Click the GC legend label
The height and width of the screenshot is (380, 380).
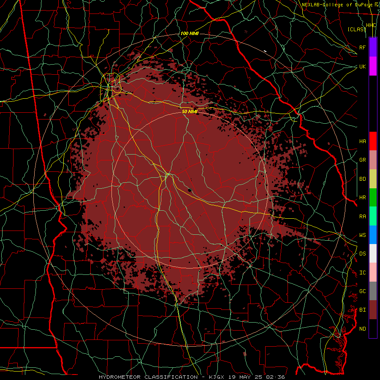(362, 291)
